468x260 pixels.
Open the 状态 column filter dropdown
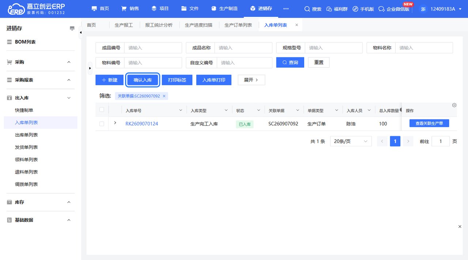(258, 110)
